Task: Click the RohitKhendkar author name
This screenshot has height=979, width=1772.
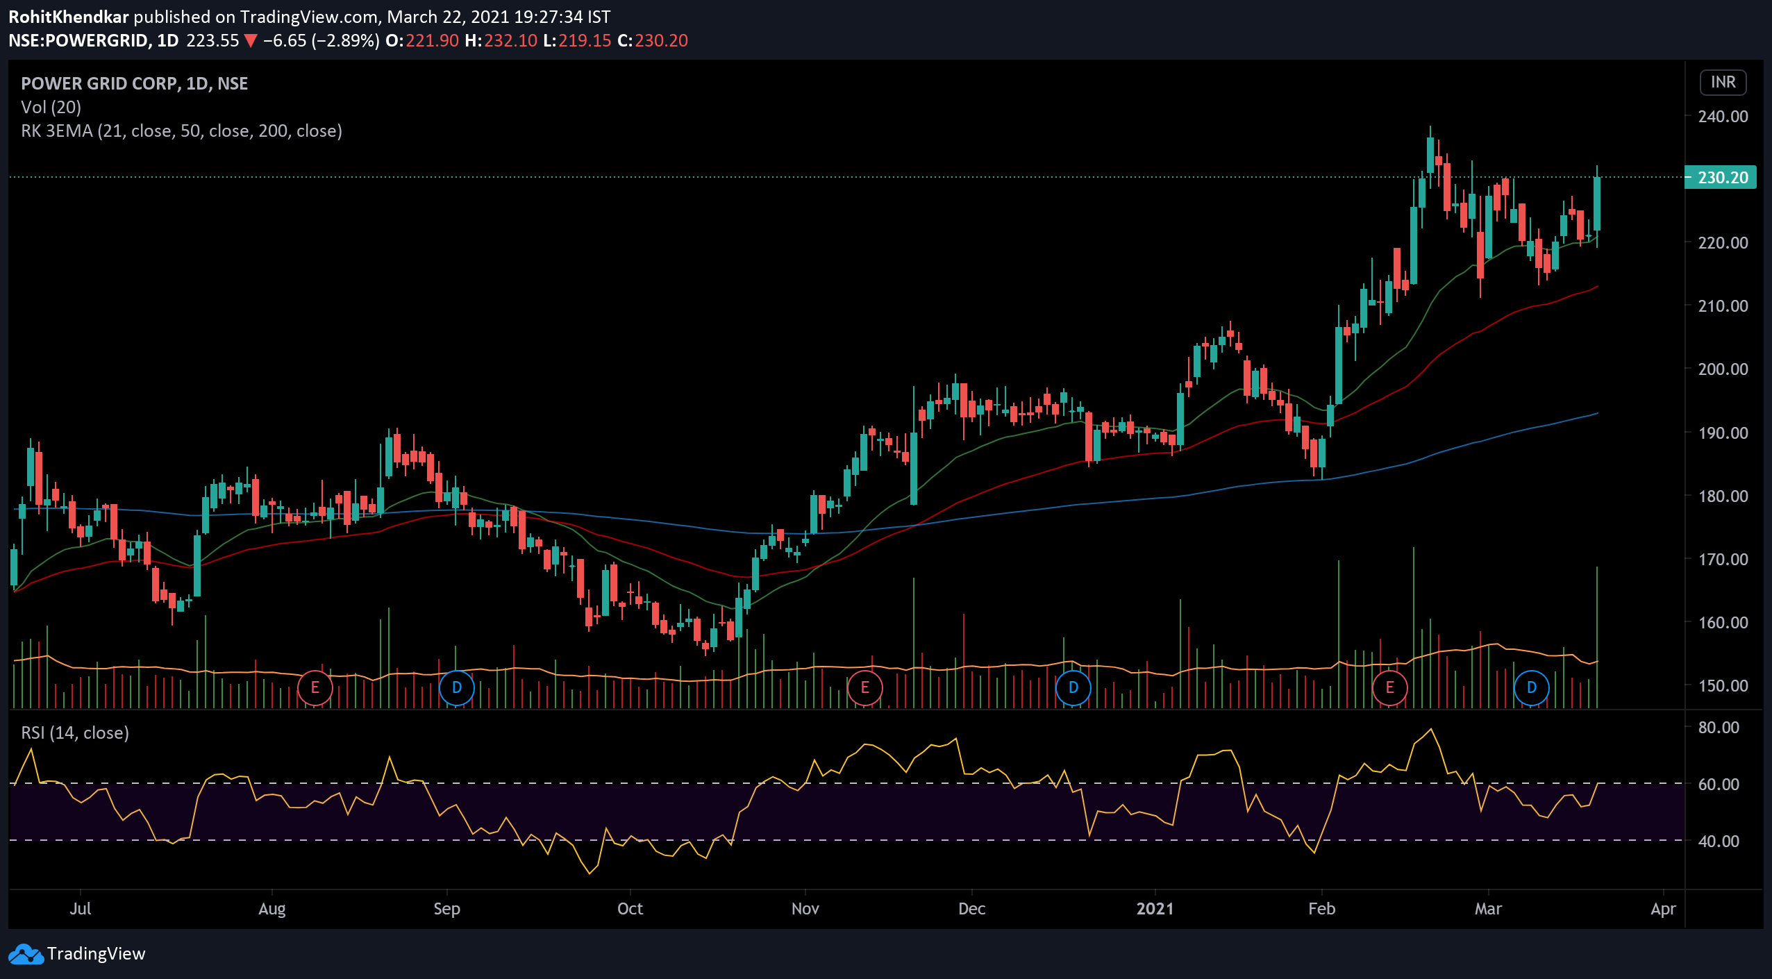Action: 69,17
